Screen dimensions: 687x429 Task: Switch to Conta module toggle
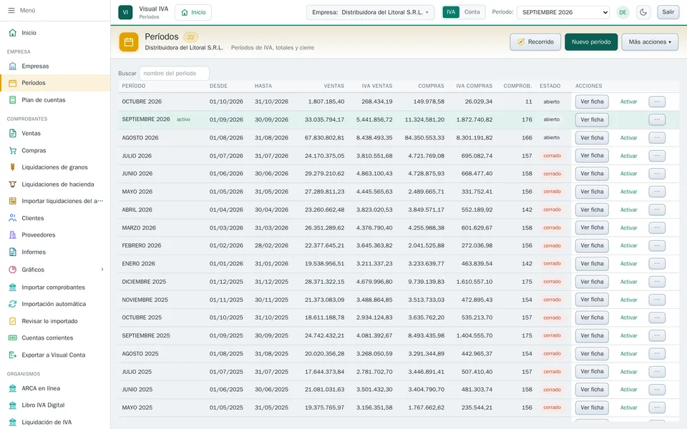(x=472, y=12)
